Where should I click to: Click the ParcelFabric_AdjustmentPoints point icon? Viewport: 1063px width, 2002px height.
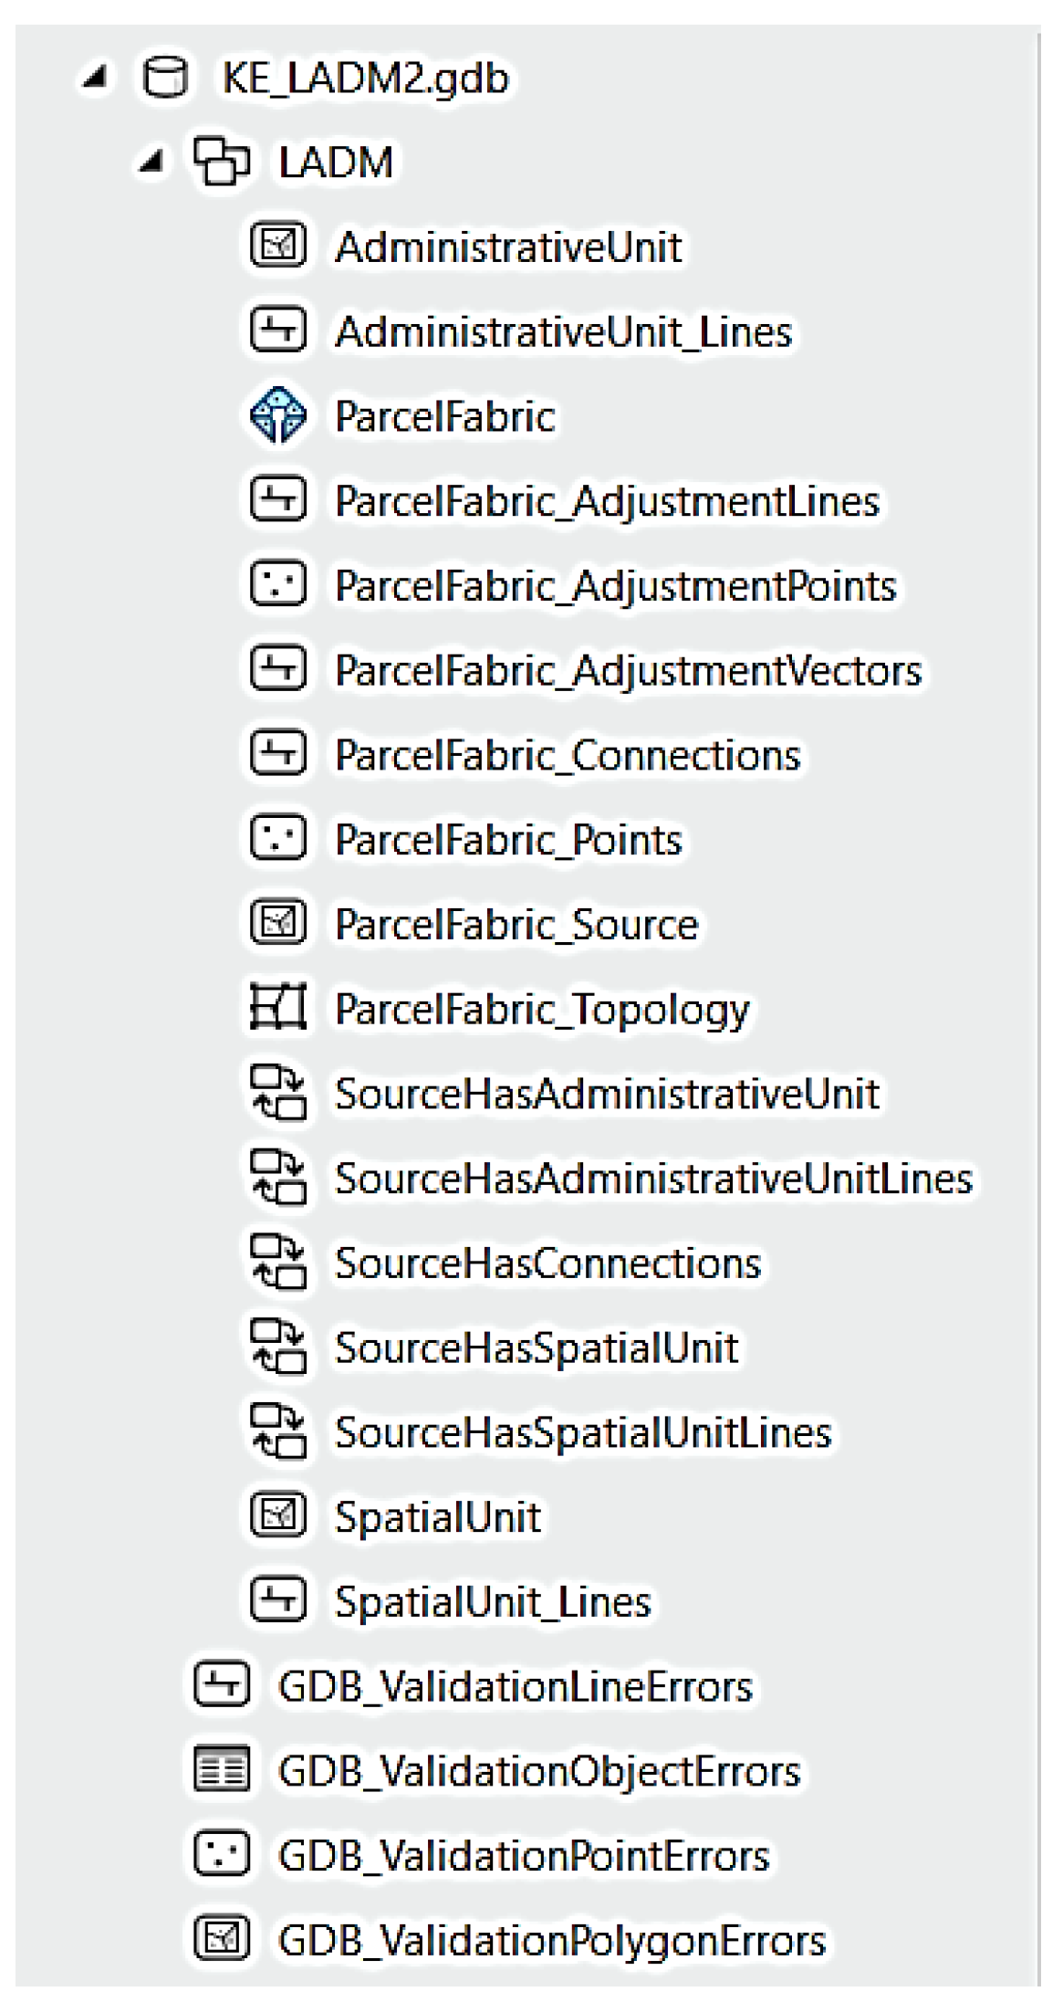tap(278, 585)
